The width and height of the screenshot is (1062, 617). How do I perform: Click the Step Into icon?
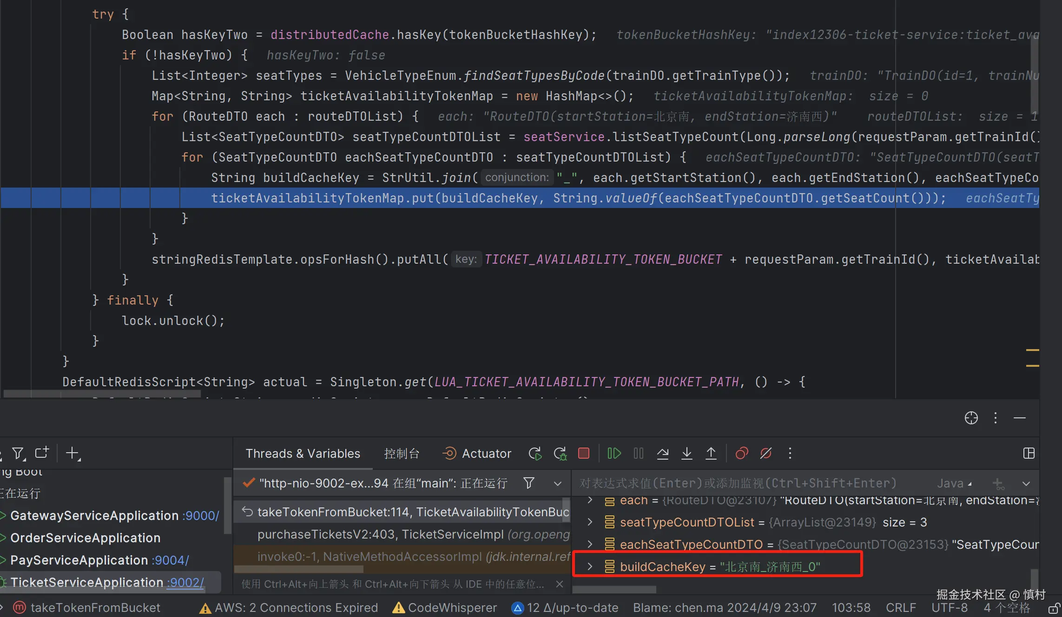click(x=686, y=453)
